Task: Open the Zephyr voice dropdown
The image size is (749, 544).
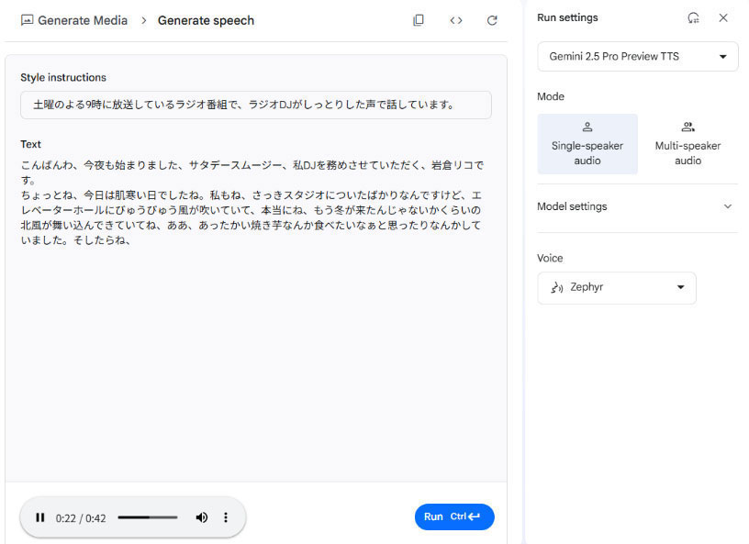Action: [x=616, y=287]
